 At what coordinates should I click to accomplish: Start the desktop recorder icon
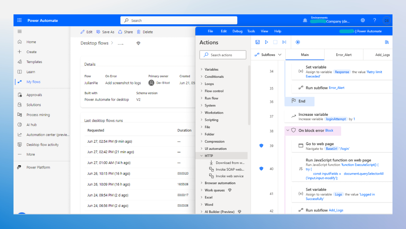tap(298, 42)
